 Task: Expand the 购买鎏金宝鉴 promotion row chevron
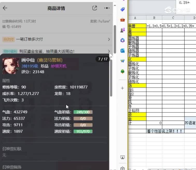point(109,51)
